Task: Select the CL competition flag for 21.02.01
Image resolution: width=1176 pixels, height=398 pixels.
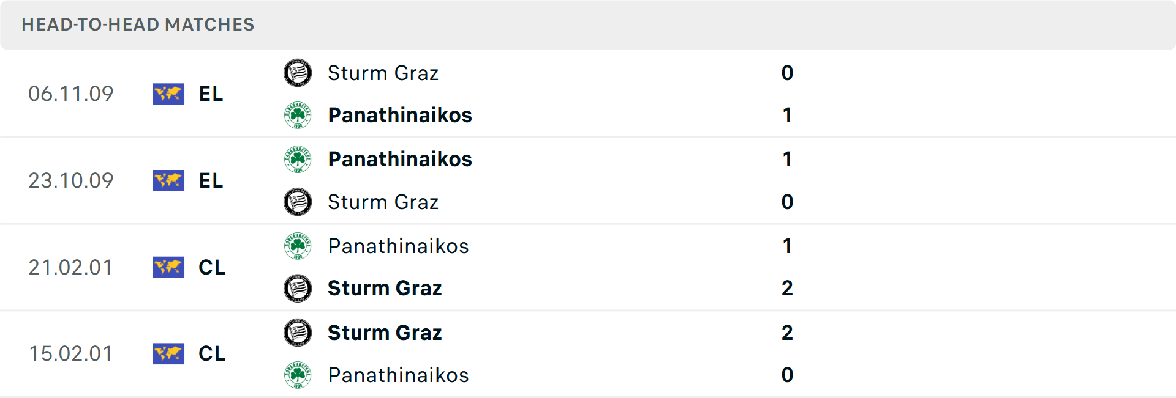Action: (168, 267)
